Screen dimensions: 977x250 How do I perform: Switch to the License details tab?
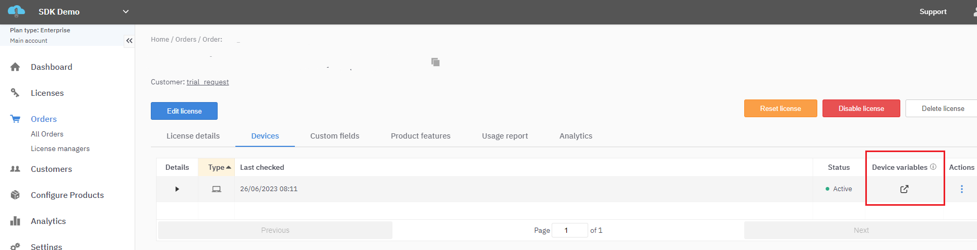pyautogui.click(x=193, y=136)
